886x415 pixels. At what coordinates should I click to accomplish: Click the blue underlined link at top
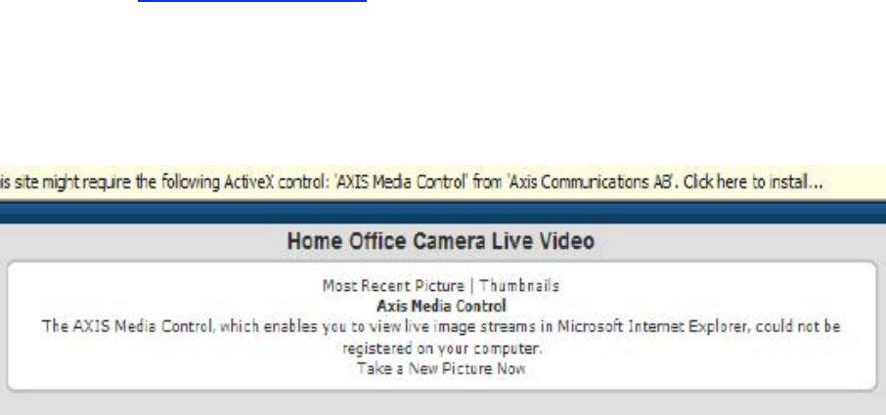pyautogui.click(x=252, y=1)
